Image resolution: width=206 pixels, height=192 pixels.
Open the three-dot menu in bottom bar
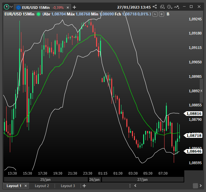130,186
